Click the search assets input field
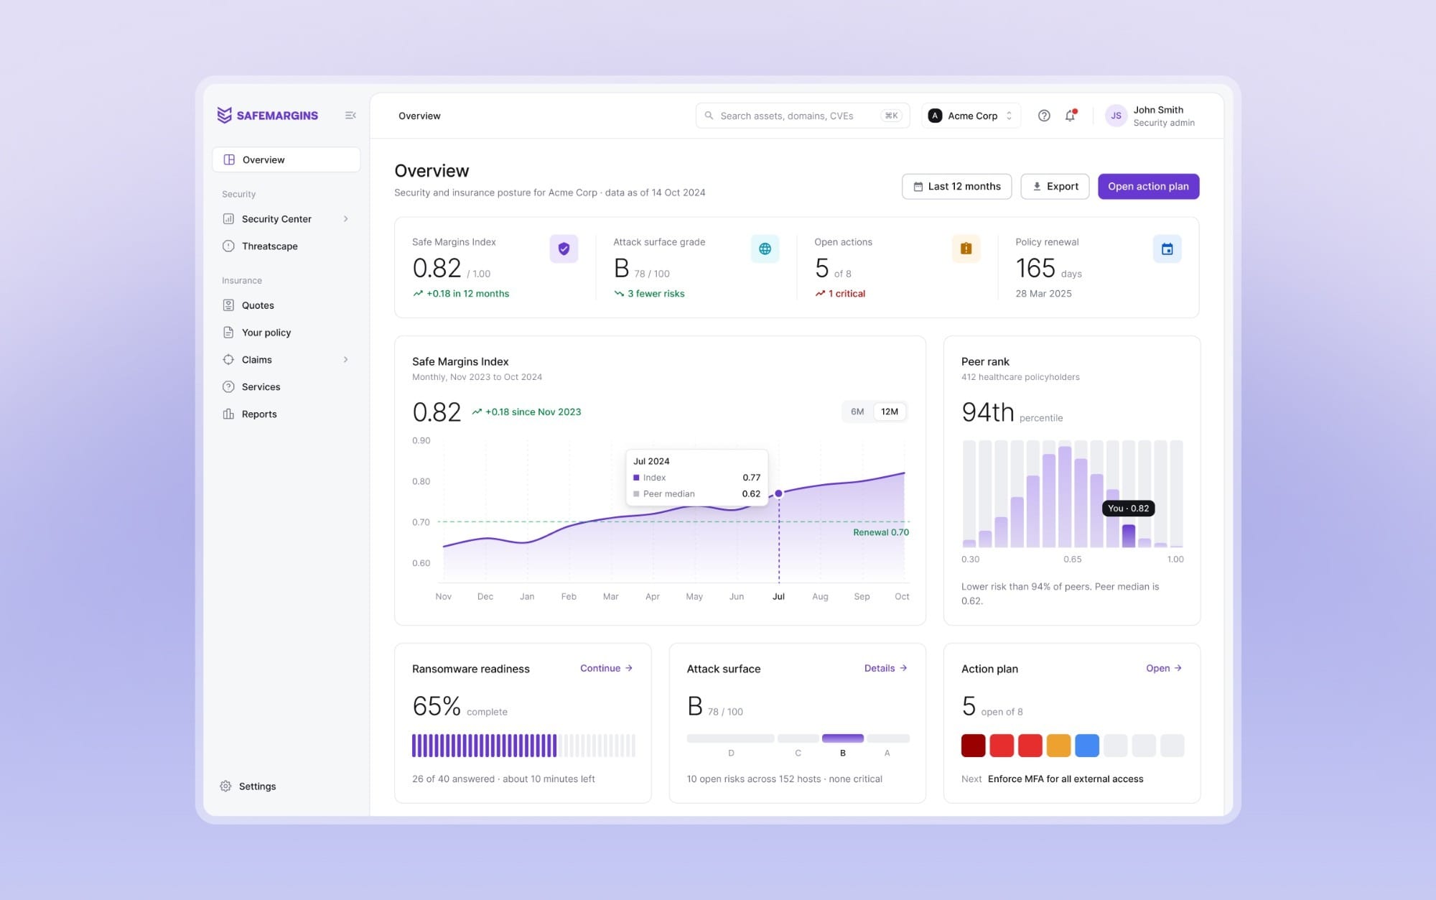 point(802,116)
